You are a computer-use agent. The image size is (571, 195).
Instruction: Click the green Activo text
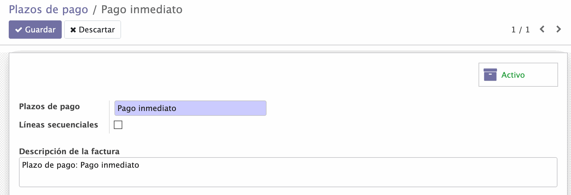(513, 75)
